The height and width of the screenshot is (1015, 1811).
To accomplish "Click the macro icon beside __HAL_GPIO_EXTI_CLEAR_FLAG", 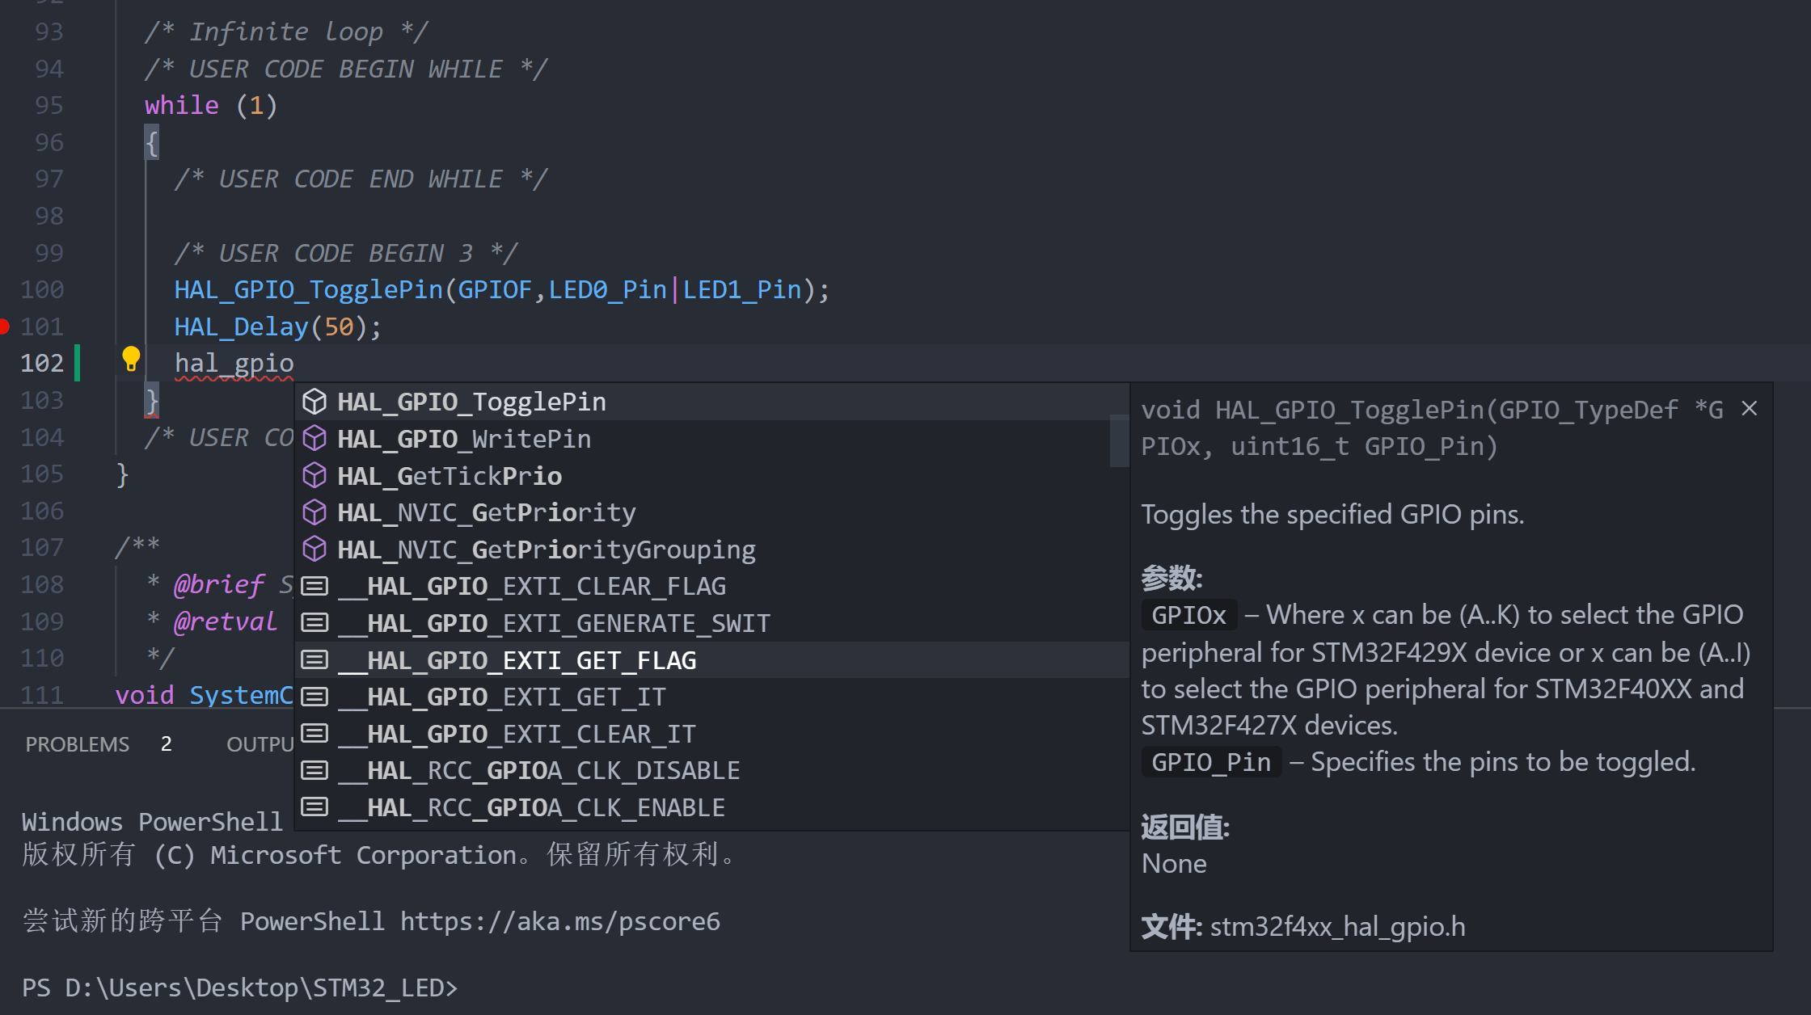I will pyautogui.click(x=314, y=585).
